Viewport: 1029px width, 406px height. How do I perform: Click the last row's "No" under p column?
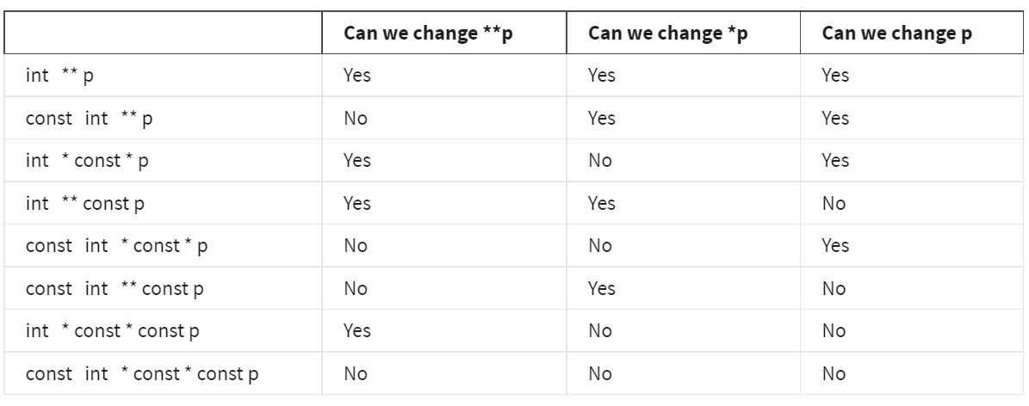834,374
